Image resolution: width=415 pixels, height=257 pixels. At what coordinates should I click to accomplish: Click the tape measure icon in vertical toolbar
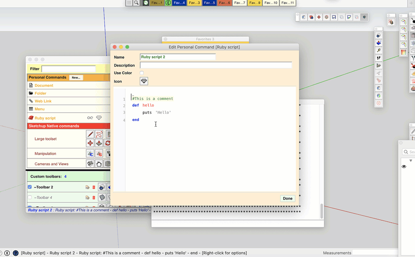[x=379, y=50]
